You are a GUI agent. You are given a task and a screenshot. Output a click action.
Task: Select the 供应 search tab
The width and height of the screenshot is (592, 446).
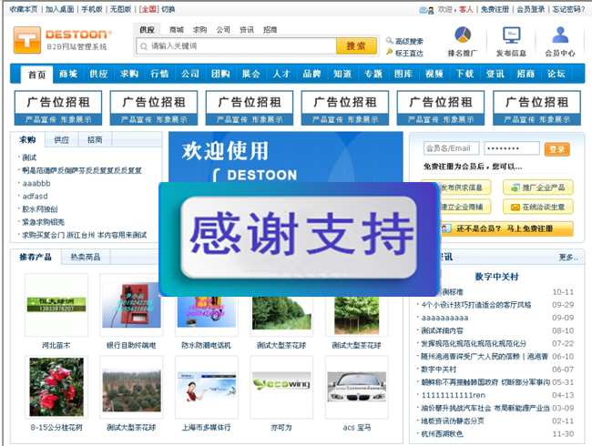pyautogui.click(x=147, y=29)
